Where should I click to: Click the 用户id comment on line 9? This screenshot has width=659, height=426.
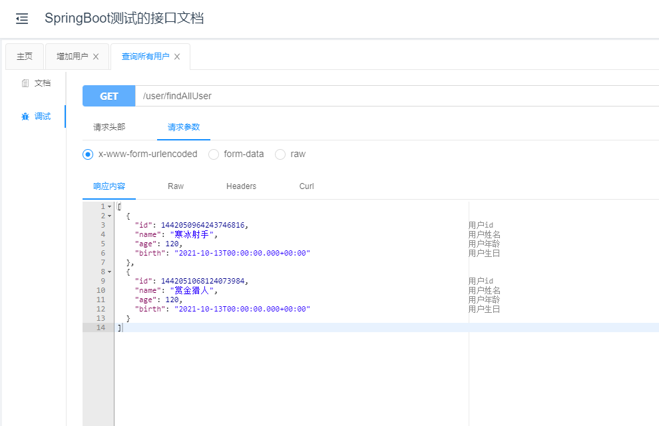[481, 281]
